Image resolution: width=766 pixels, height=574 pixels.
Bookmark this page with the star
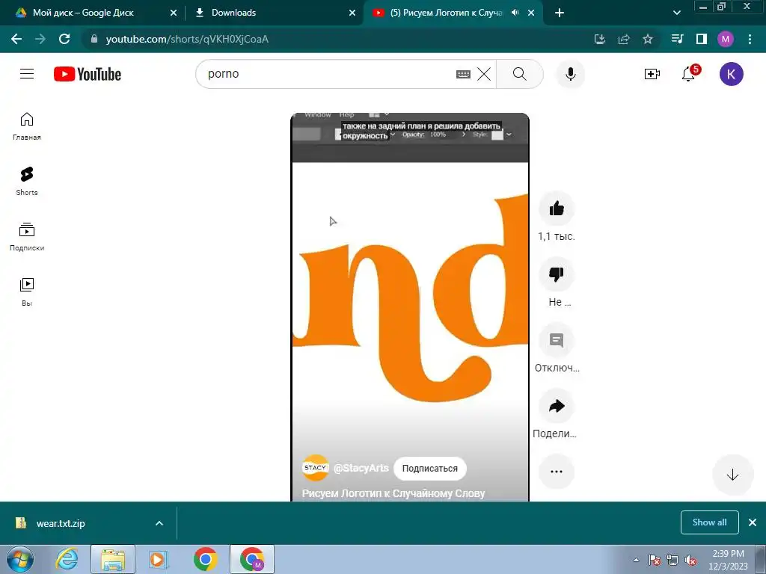tap(648, 39)
